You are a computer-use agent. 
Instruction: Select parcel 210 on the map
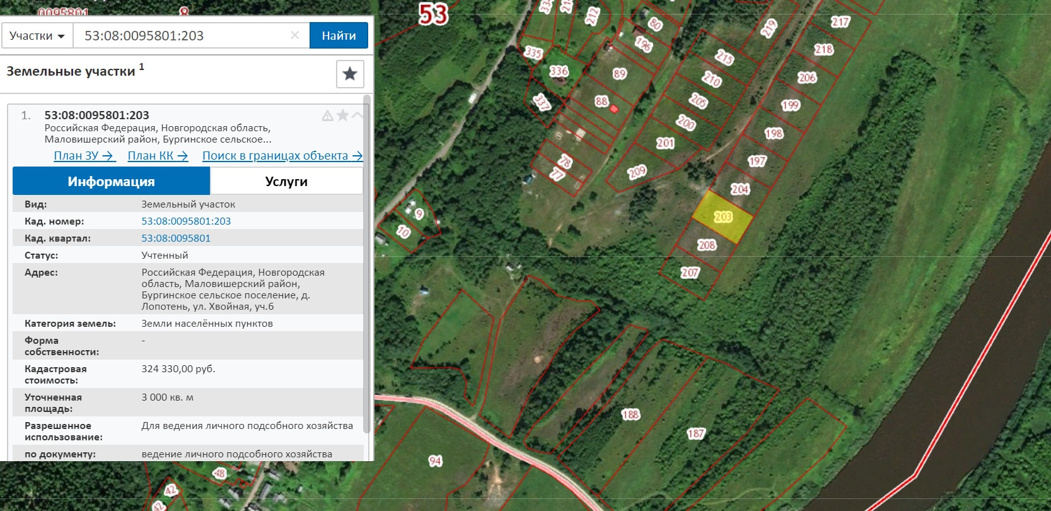[x=712, y=79]
